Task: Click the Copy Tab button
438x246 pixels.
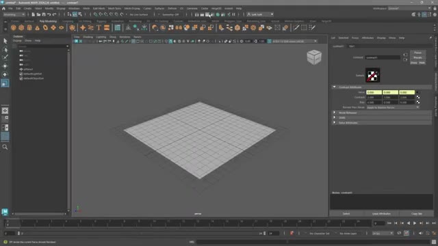Action: point(417,214)
